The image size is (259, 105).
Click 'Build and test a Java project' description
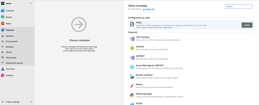click(154, 87)
